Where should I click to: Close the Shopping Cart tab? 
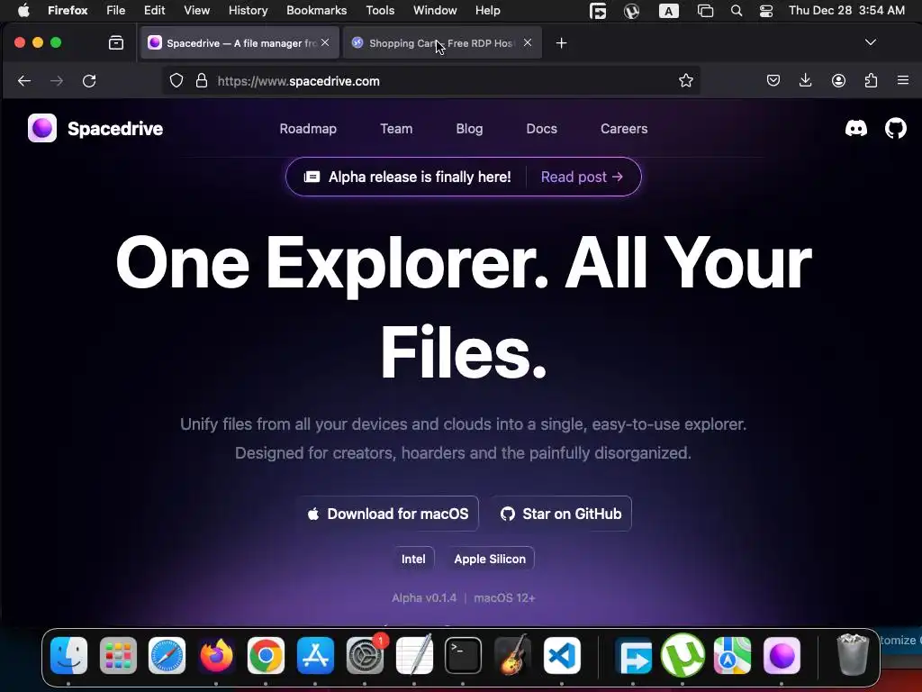[x=528, y=42]
